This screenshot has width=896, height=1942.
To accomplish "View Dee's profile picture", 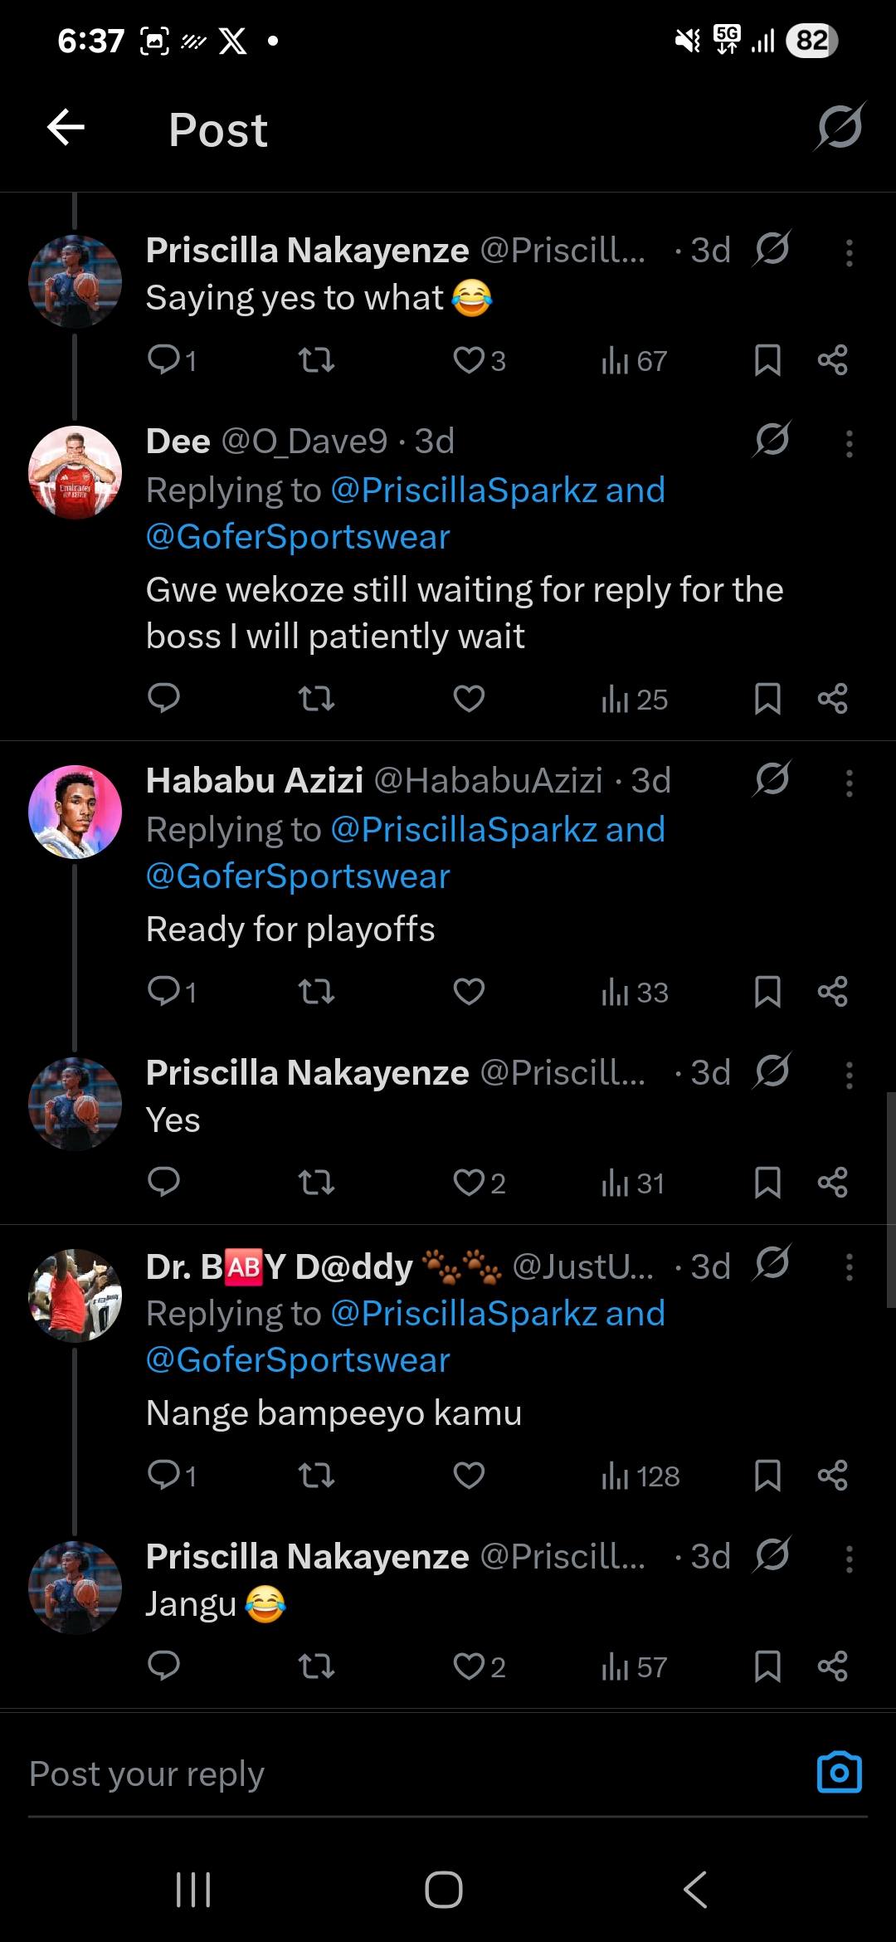I will point(75,472).
